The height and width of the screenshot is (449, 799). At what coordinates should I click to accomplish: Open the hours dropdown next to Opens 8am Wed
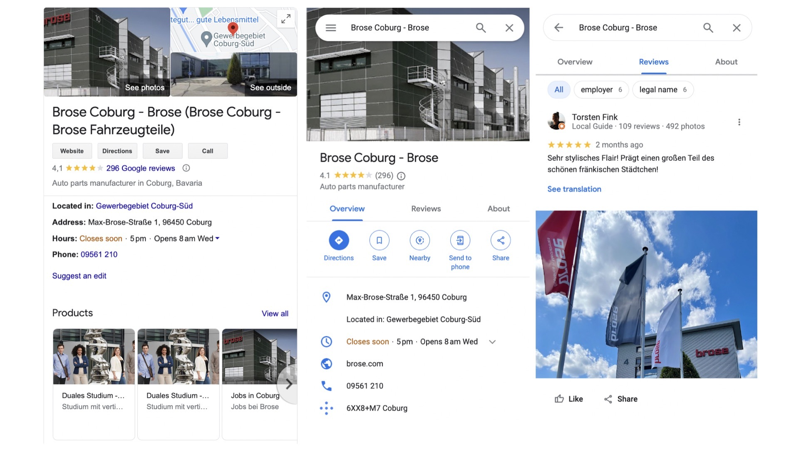492,341
